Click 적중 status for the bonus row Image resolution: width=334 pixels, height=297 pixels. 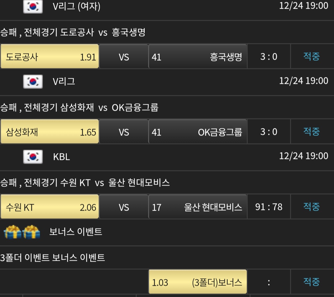pos(311,282)
